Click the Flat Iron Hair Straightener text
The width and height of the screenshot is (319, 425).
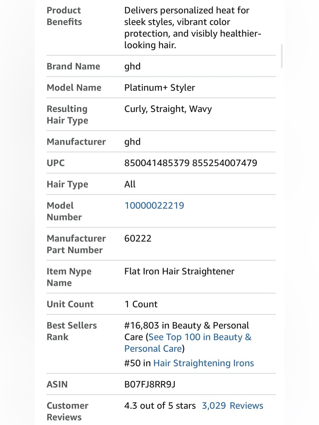tap(179, 271)
